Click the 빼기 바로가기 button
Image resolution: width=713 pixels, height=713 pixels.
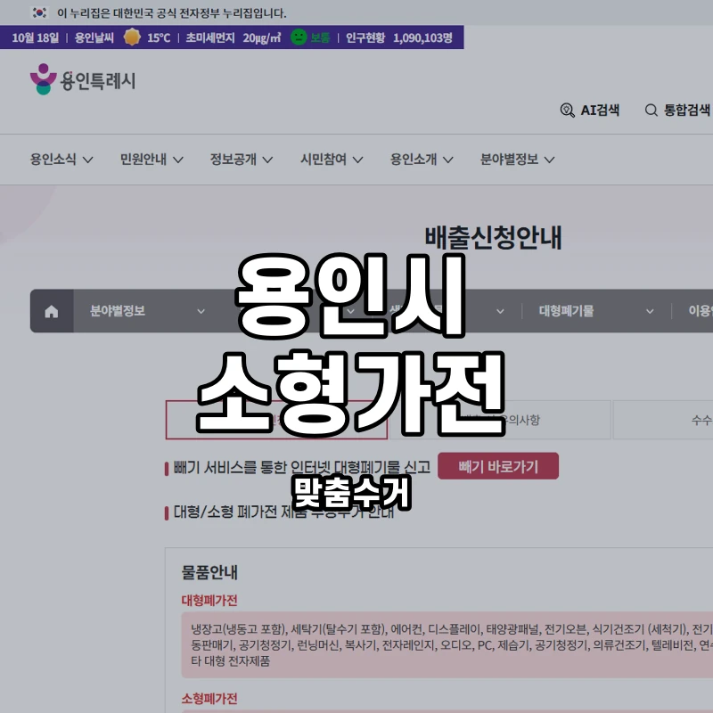[498, 466]
